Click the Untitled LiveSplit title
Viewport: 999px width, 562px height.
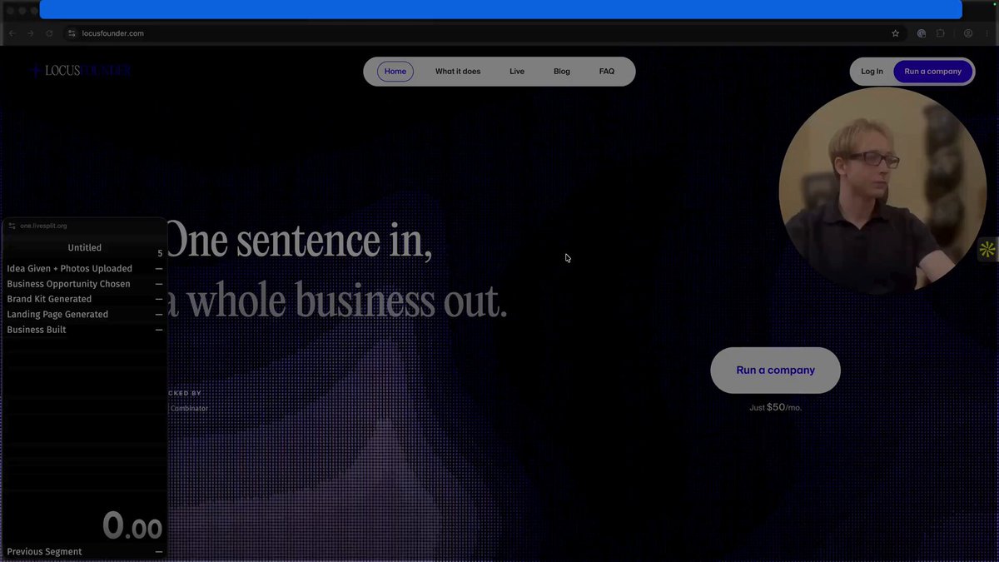pyautogui.click(x=85, y=247)
